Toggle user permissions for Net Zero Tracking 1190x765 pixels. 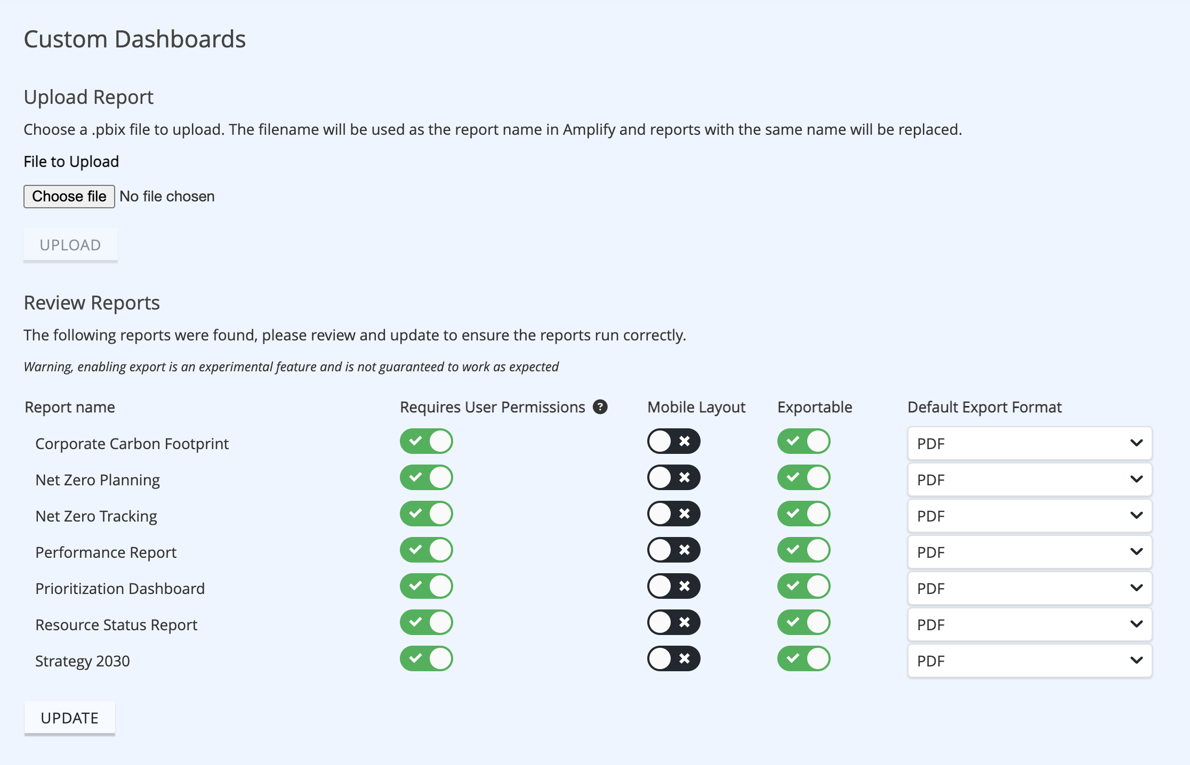[427, 514]
